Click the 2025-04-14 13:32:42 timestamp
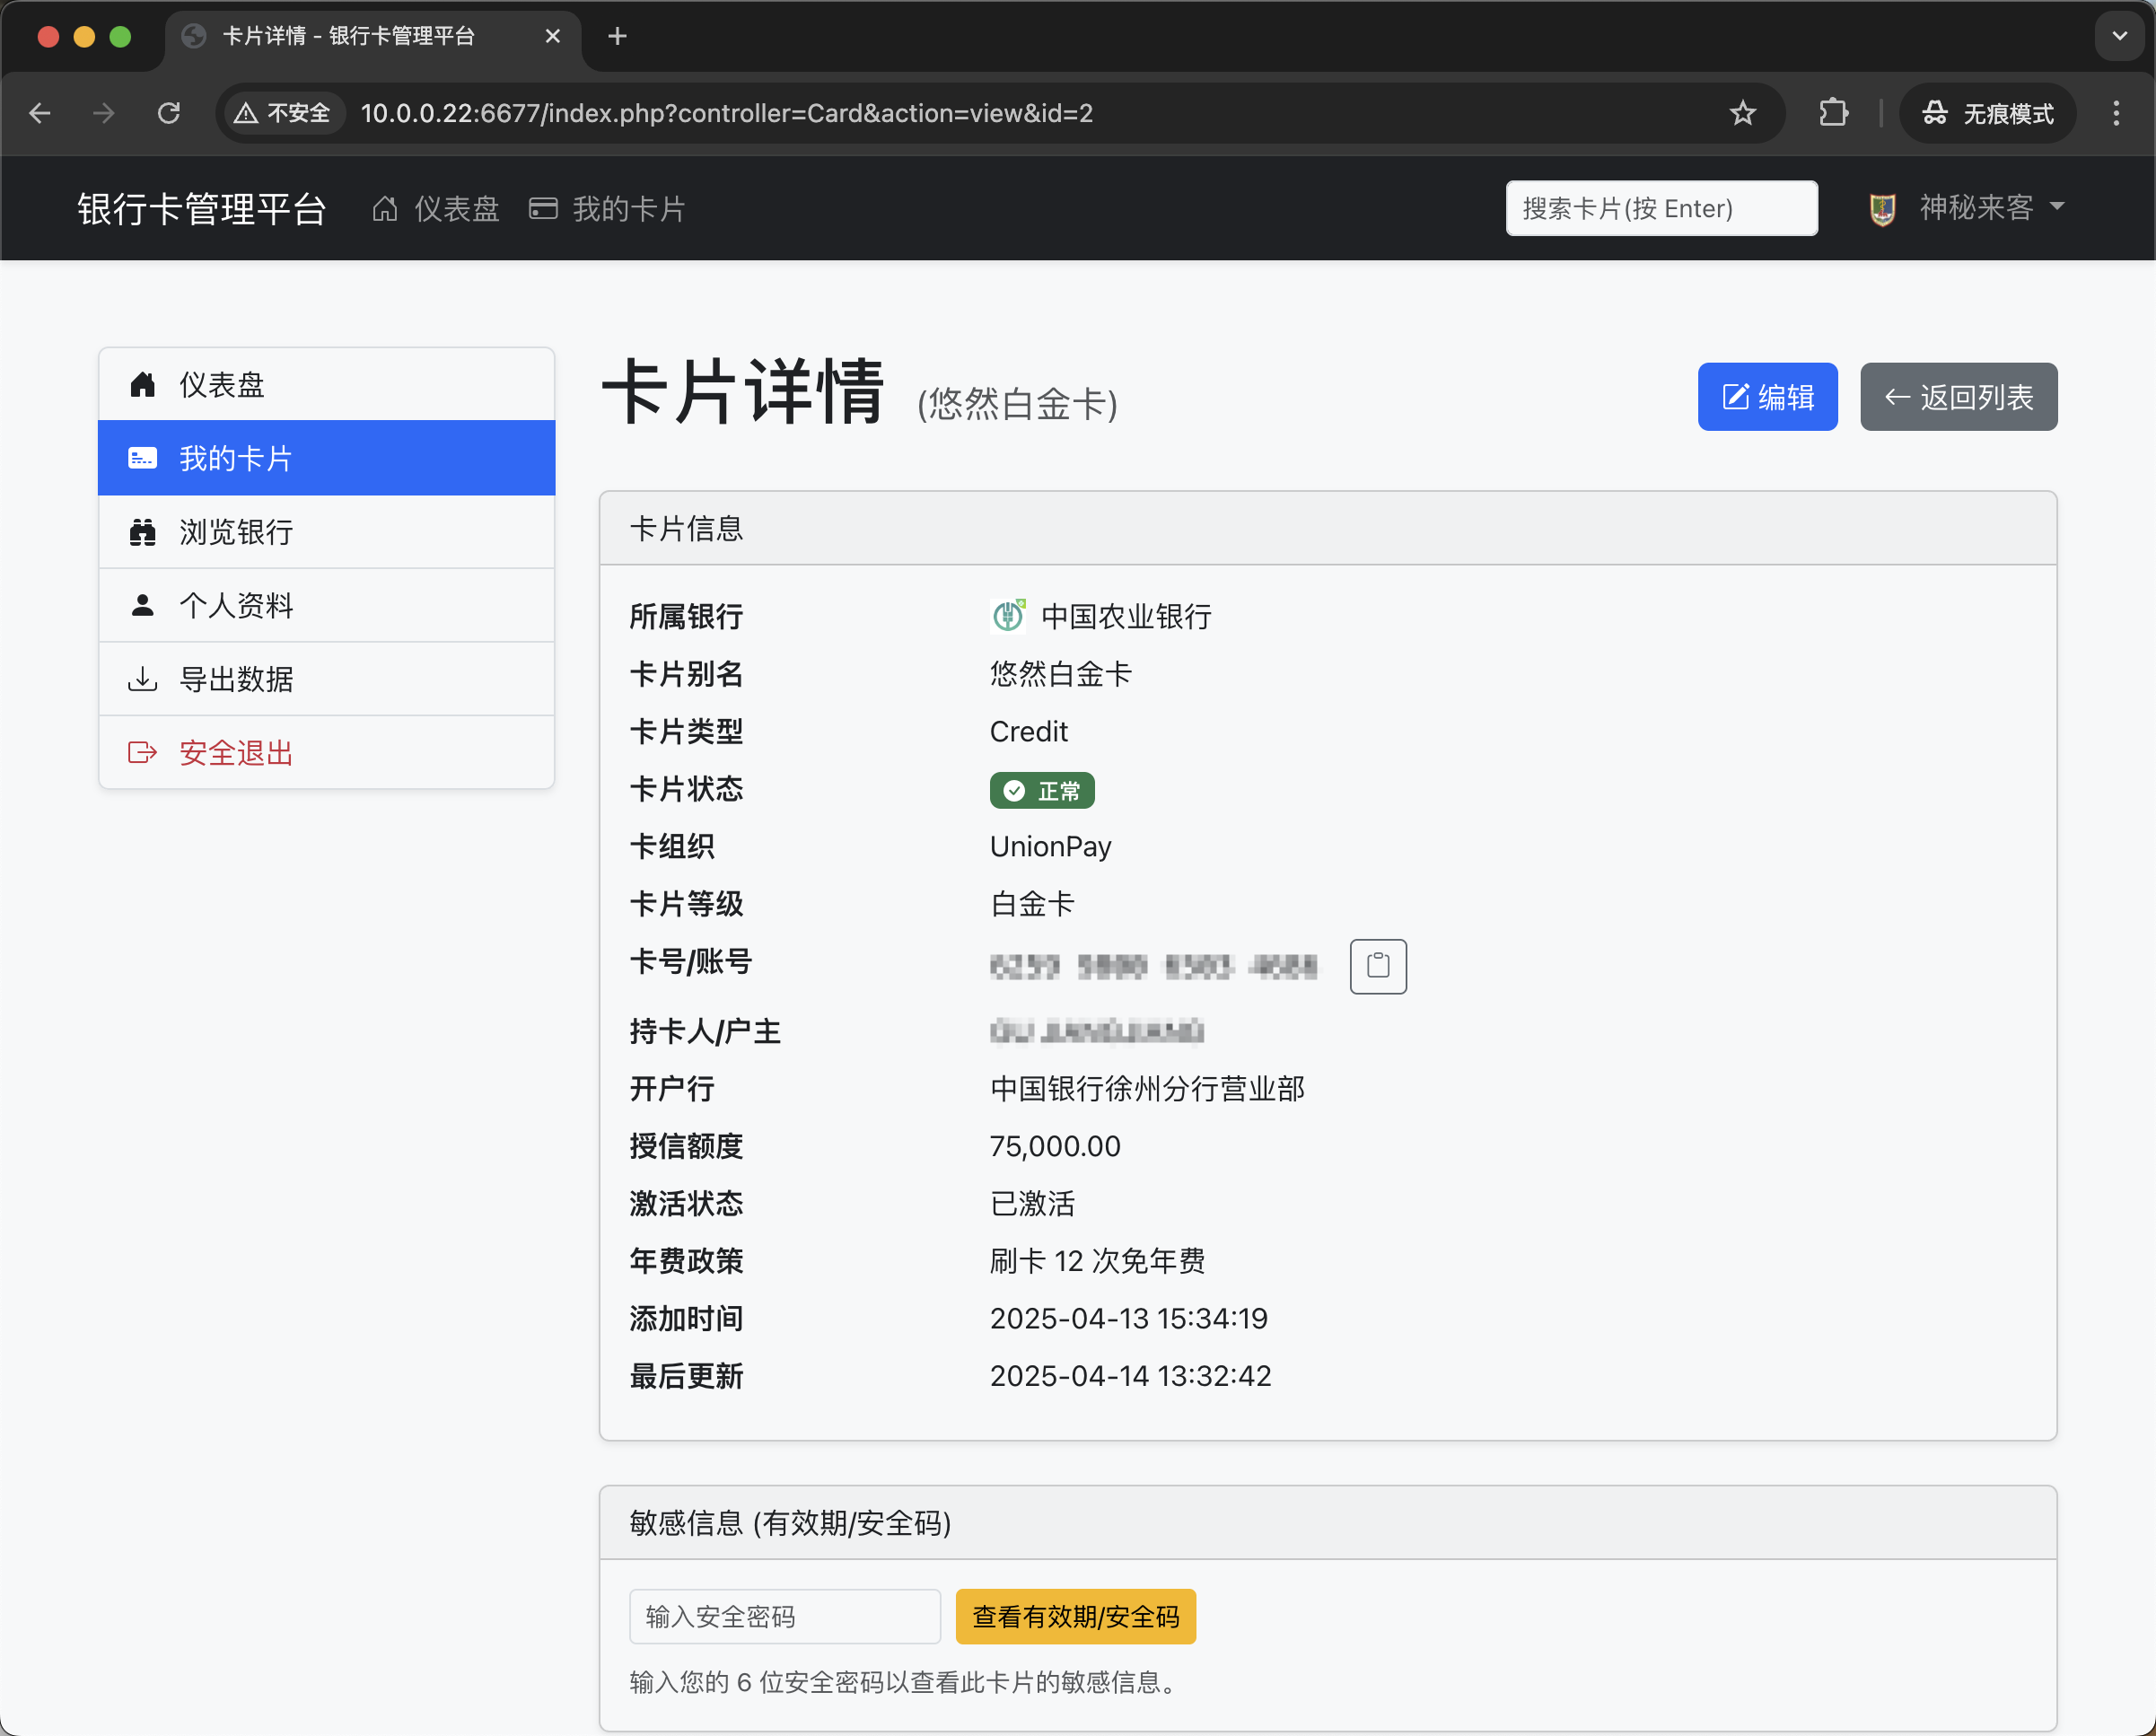This screenshot has width=2156, height=1736. (x=1130, y=1376)
